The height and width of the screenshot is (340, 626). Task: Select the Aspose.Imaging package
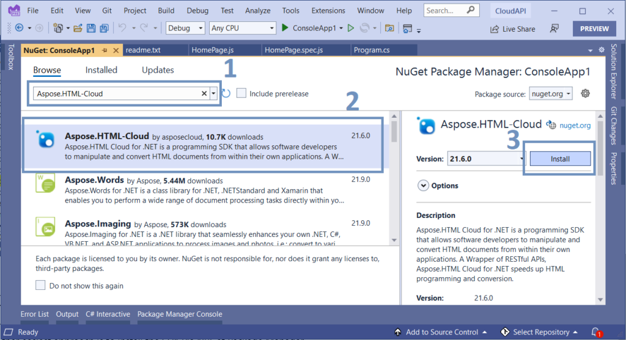[204, 231]
